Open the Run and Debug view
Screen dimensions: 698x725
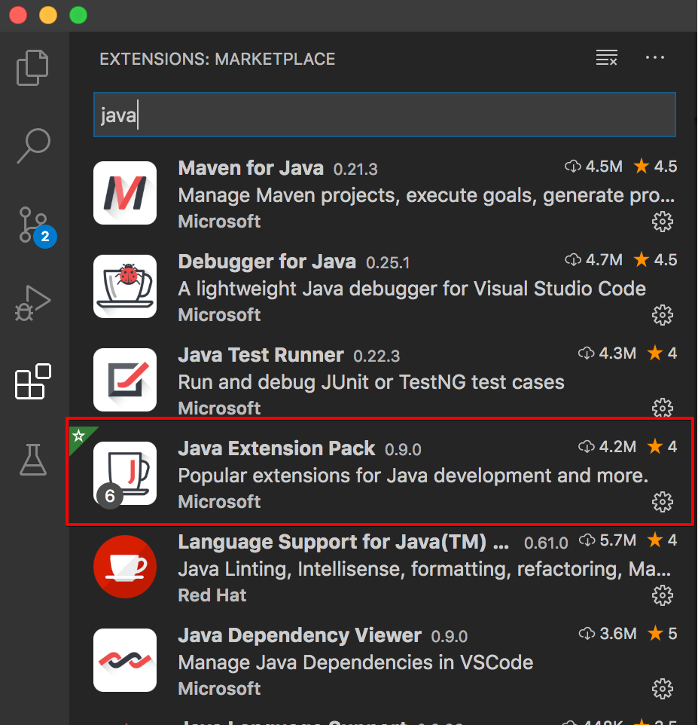(x=32, y=303)
